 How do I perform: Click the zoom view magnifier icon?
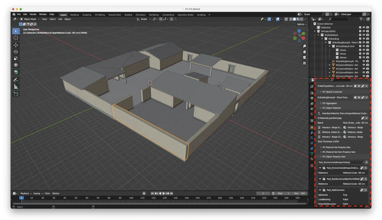[x=304, y=46]
